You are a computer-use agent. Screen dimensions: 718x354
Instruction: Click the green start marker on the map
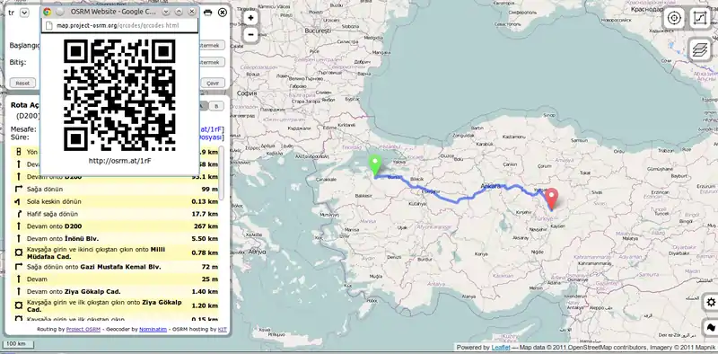375,166
